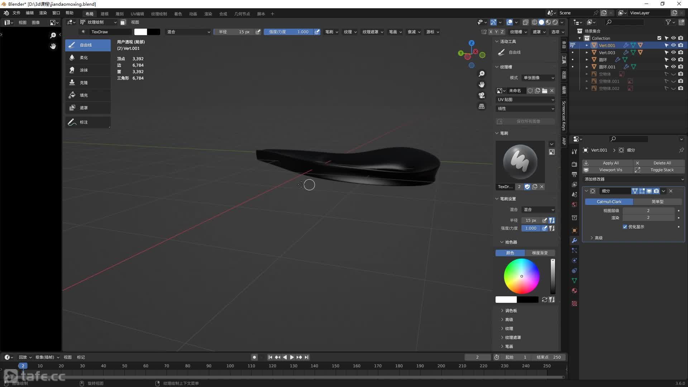
Task: Toggle subdivision modifier edit mode display
Action: [642, 191]
